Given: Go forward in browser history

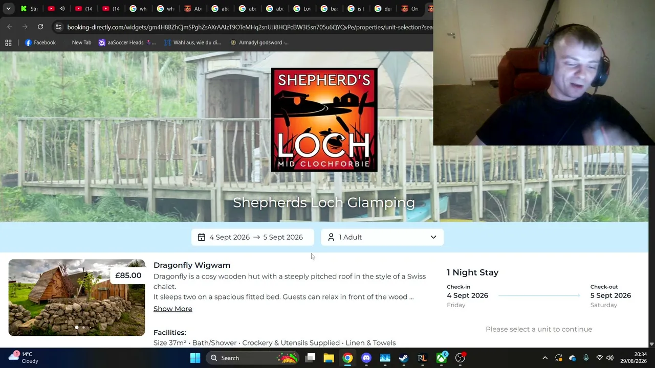Looking at the screenshot, I should click(25, 27).
